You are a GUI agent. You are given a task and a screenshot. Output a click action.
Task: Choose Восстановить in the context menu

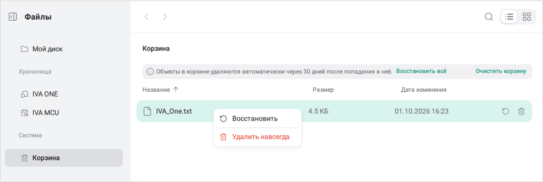pyautogui.click(x=257, y=119)
